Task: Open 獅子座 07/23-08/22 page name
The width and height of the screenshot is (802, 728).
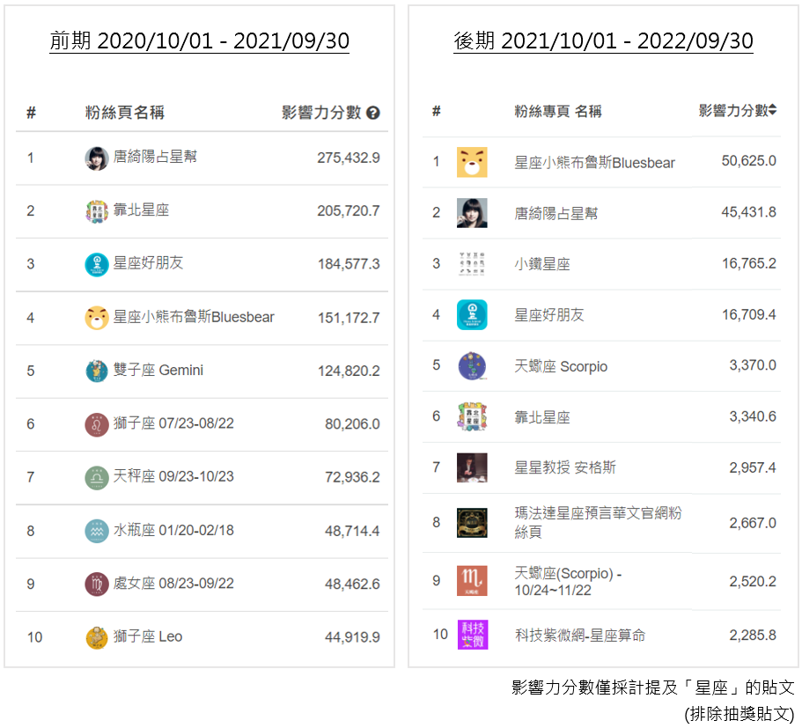Action: tap(173, 423)
